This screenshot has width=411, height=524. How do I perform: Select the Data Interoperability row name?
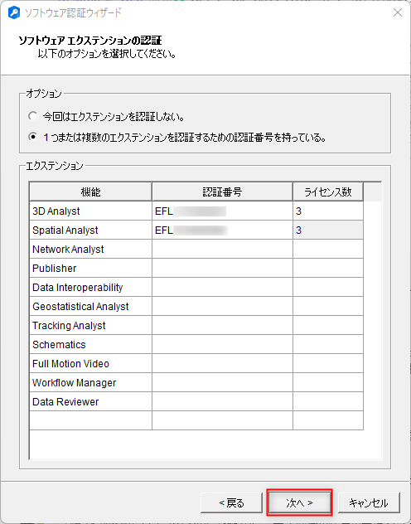tap(77, 288)
